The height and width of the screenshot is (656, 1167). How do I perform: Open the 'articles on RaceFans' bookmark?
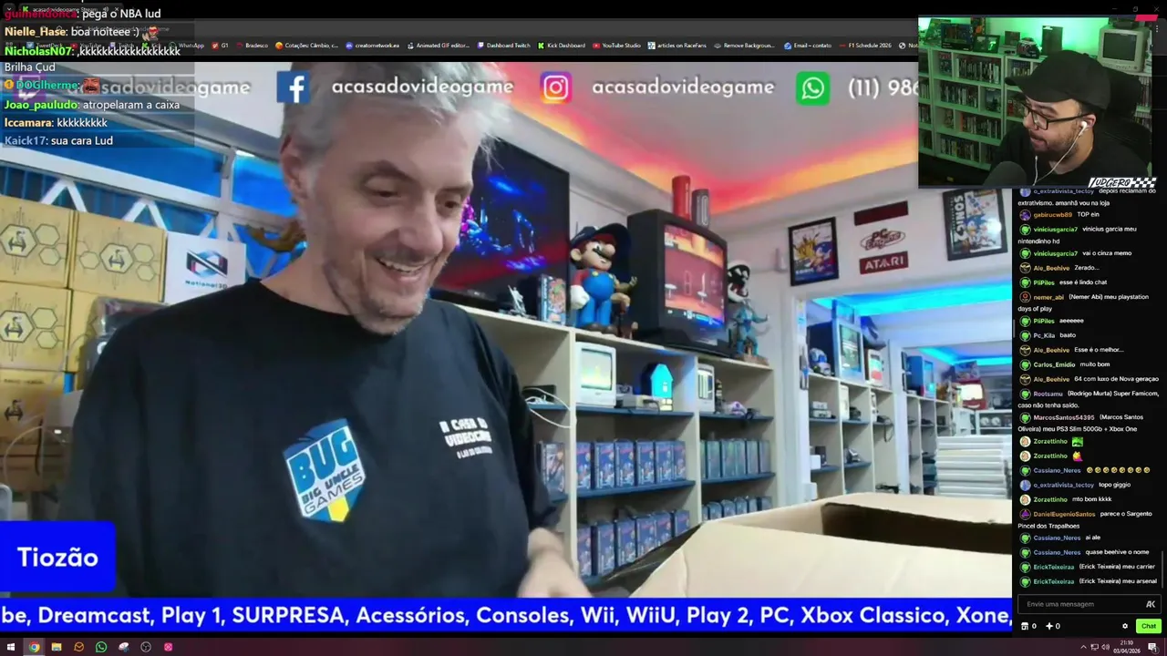(x=678, y=45)
